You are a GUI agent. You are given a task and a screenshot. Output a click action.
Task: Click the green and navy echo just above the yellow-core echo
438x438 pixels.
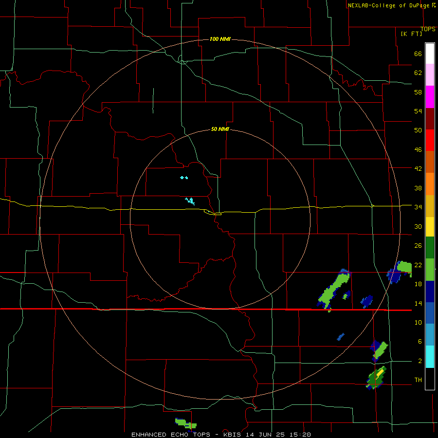379,351
